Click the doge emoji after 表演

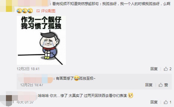pyautogui.click(x=130, y=95)
